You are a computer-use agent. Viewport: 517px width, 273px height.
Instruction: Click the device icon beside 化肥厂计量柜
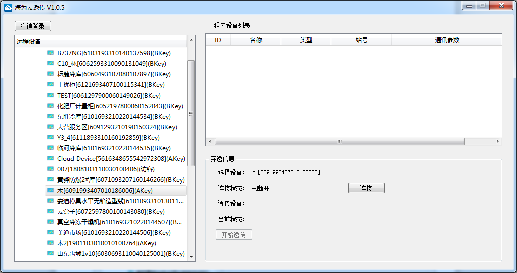coord(50,106)
